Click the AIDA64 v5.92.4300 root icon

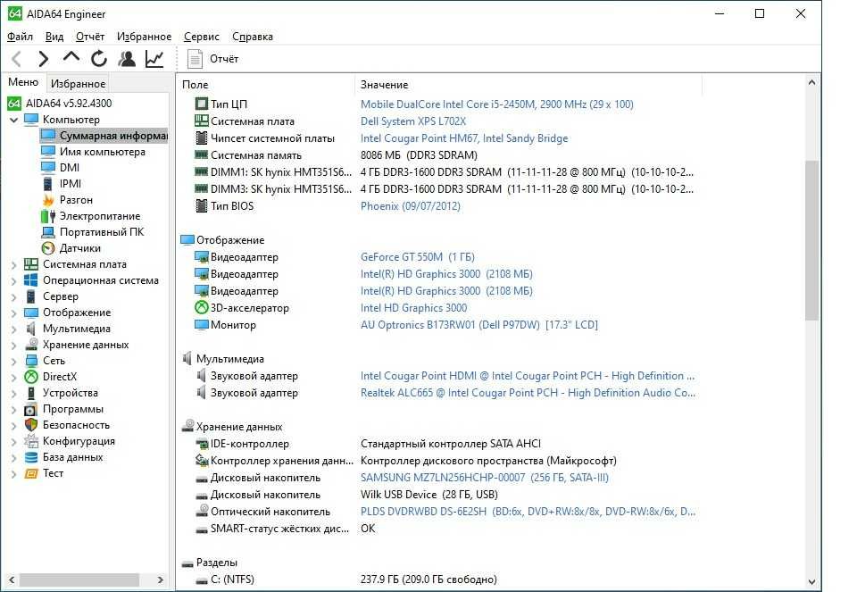pos(14,103)
